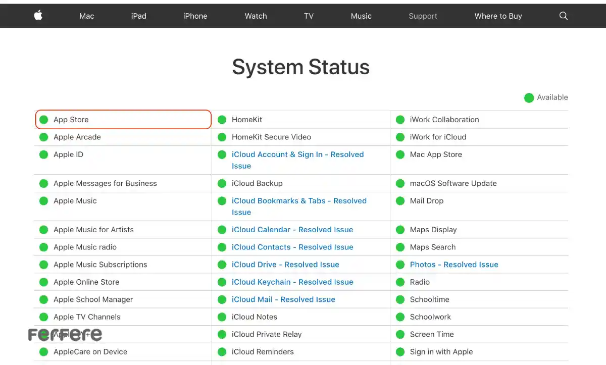Select the Apple Music service label
606x365 pixels.
75,201
